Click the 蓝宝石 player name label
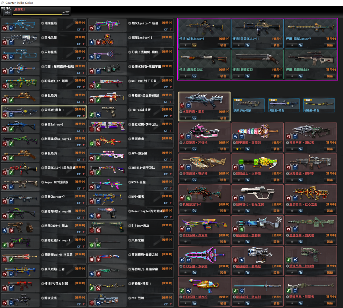This screenshot has height=308, width=343. click(19, 9)
